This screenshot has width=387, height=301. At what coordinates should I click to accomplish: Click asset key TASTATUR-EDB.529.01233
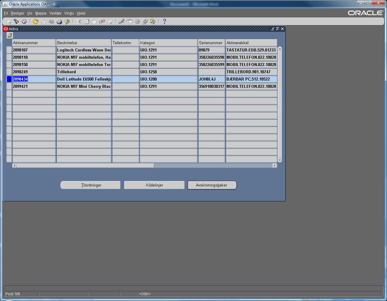point(252,50)
